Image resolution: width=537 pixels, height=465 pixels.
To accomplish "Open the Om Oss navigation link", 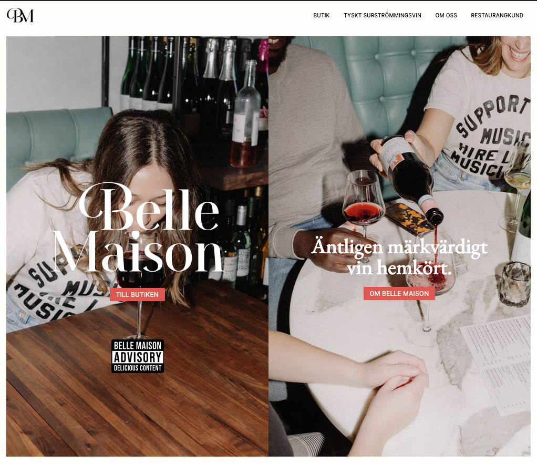I will (446, 15).
